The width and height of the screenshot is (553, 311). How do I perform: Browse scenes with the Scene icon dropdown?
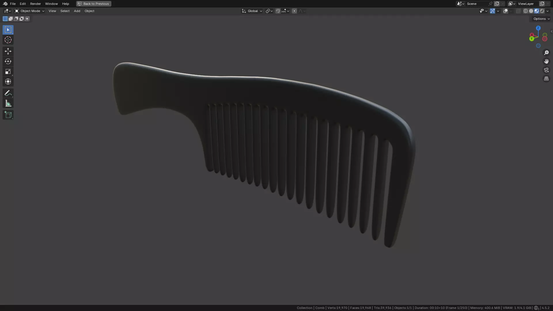click(x=461, y=4)
